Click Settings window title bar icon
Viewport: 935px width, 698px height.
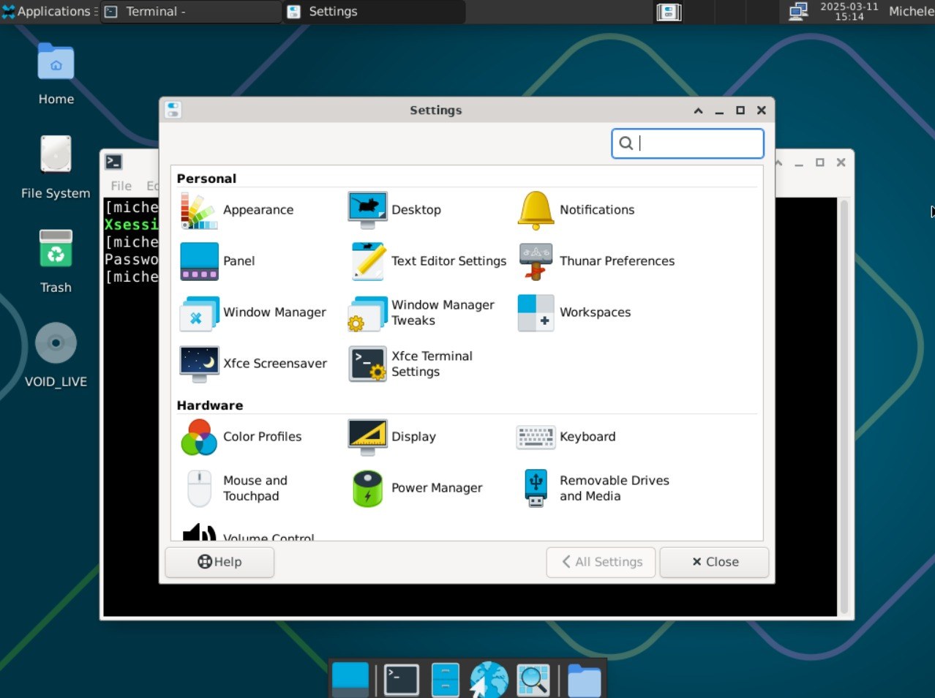[173, 110]
